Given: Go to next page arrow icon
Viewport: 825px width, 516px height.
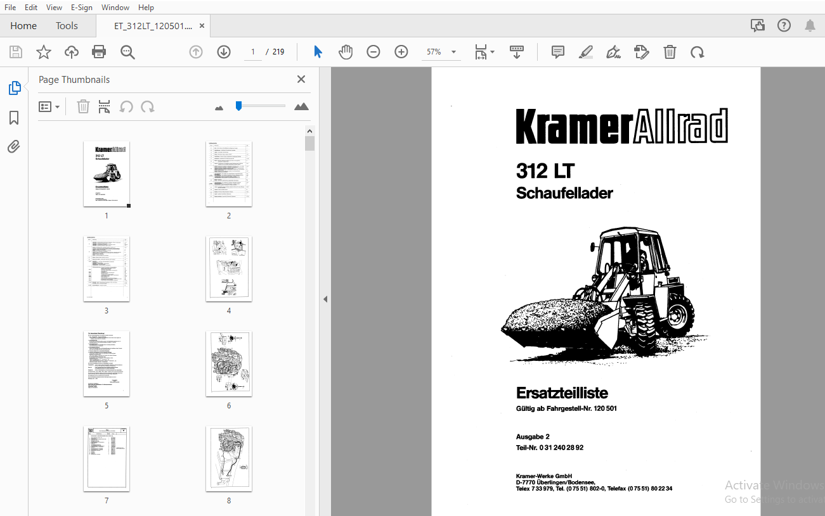Looking at the screenshot, I should click(224, 52).
